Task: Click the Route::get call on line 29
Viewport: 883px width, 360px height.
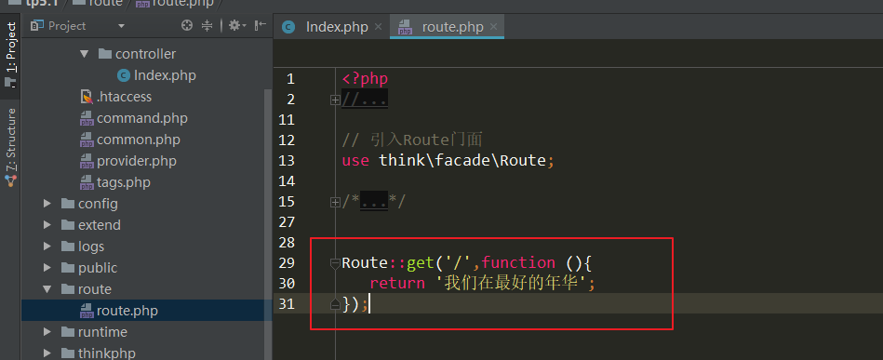Action: point(387,262)
